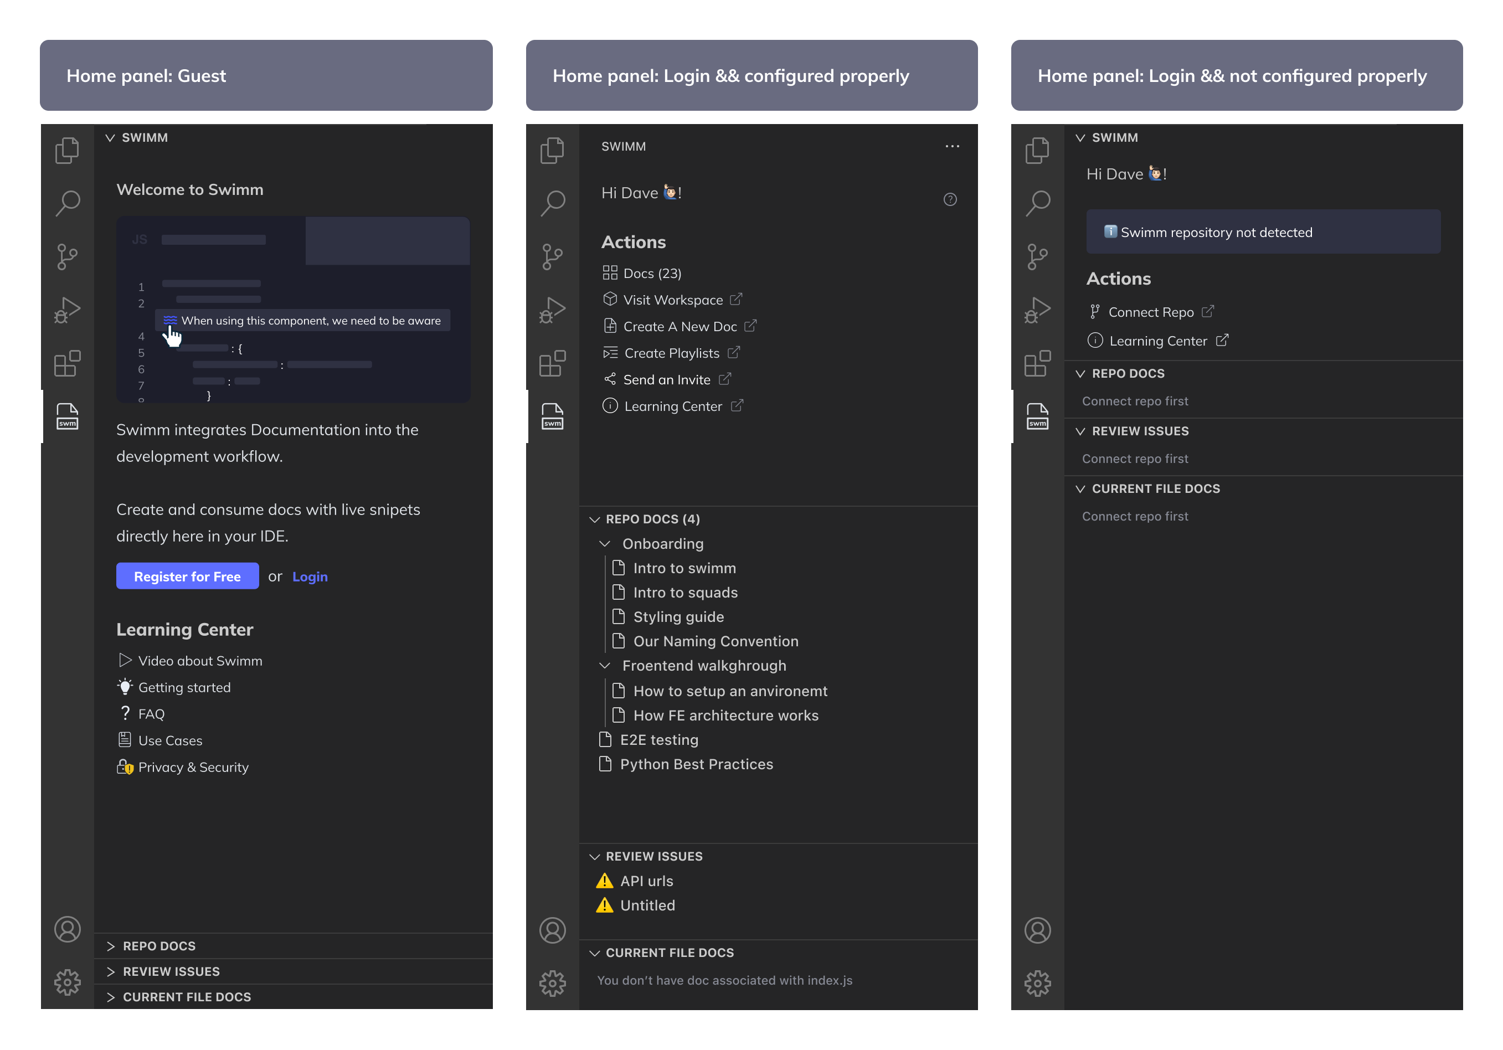Click the Accounts icon in the Guest sidebar

pos(68,929)
